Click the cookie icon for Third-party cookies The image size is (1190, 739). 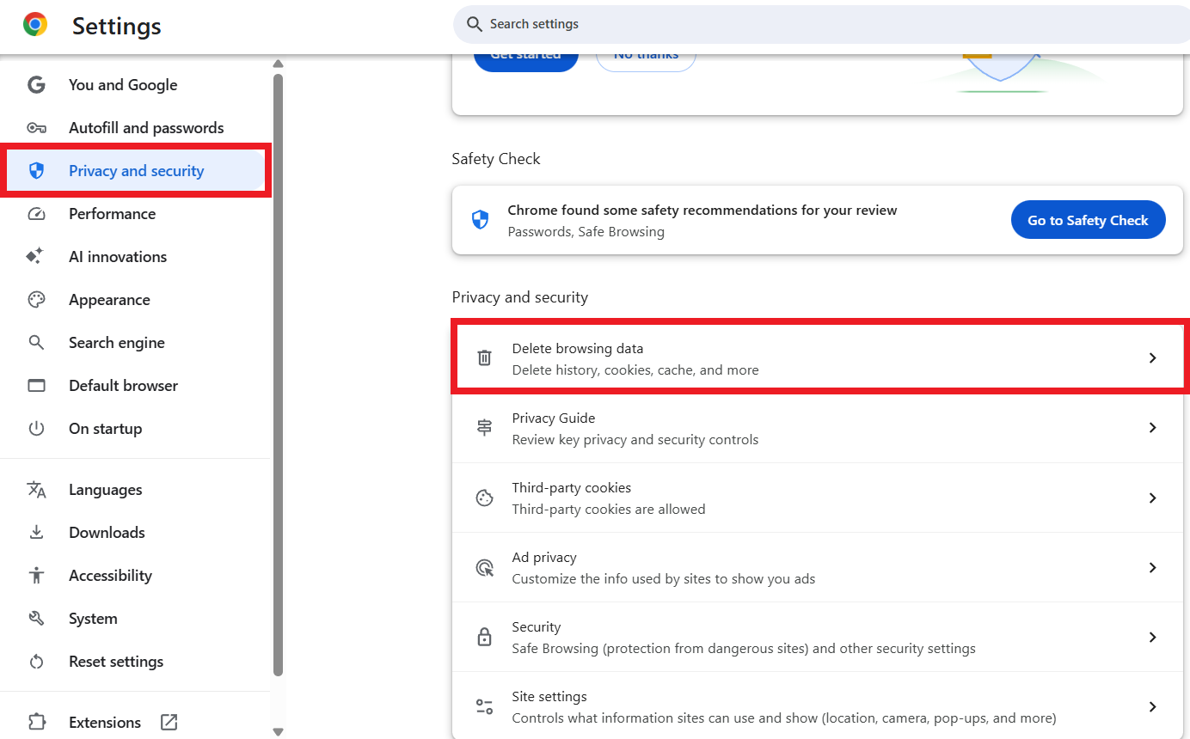click(484, 498)
